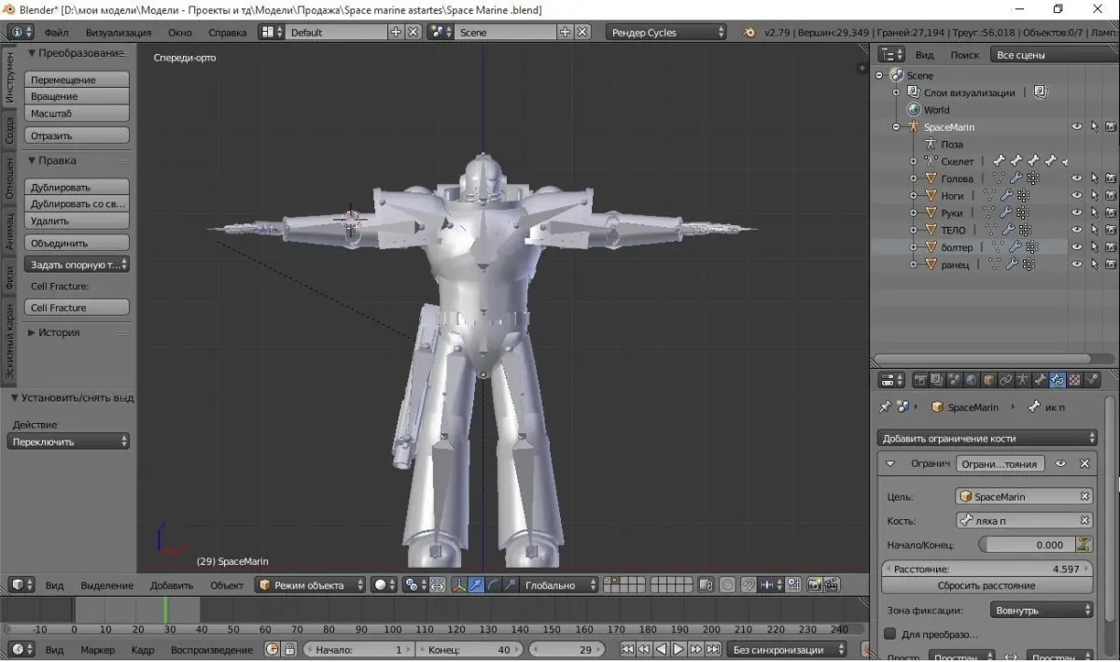Open the Armature data properties tab
Viewport: 1120px width, 662px height.
(1022, 380)
